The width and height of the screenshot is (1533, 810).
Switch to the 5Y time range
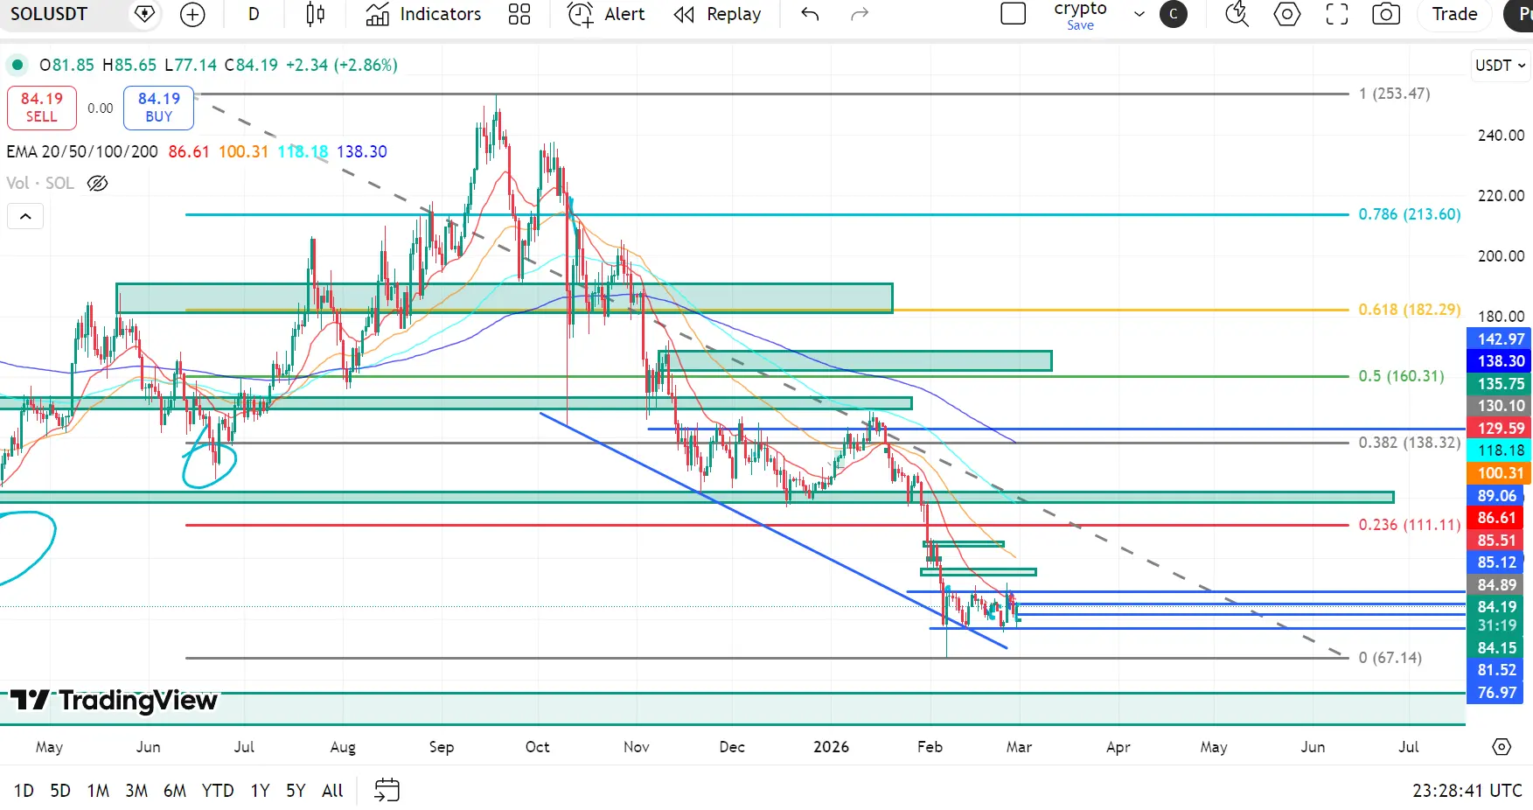(296, 791)
